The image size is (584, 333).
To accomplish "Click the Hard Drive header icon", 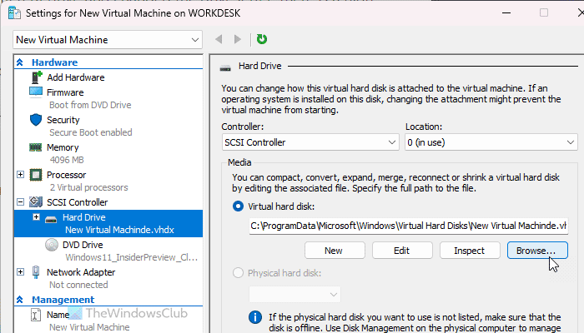I will (x=225, y=67).
